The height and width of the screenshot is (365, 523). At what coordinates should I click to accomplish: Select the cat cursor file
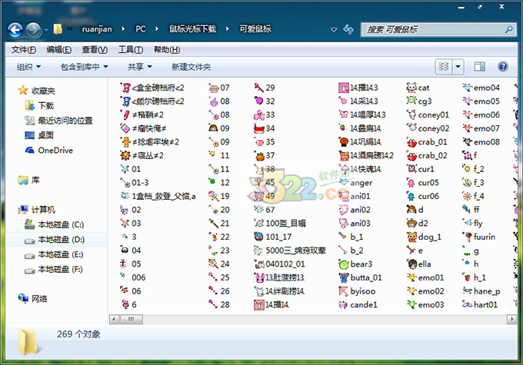tap(423, 88)
